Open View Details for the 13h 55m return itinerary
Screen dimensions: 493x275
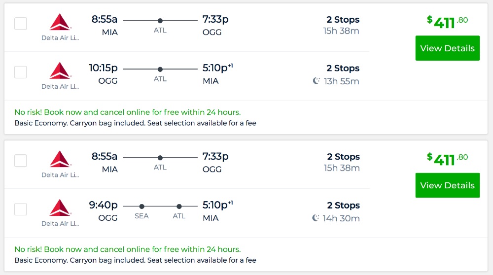pyautogui.click(x=447, y=48)
